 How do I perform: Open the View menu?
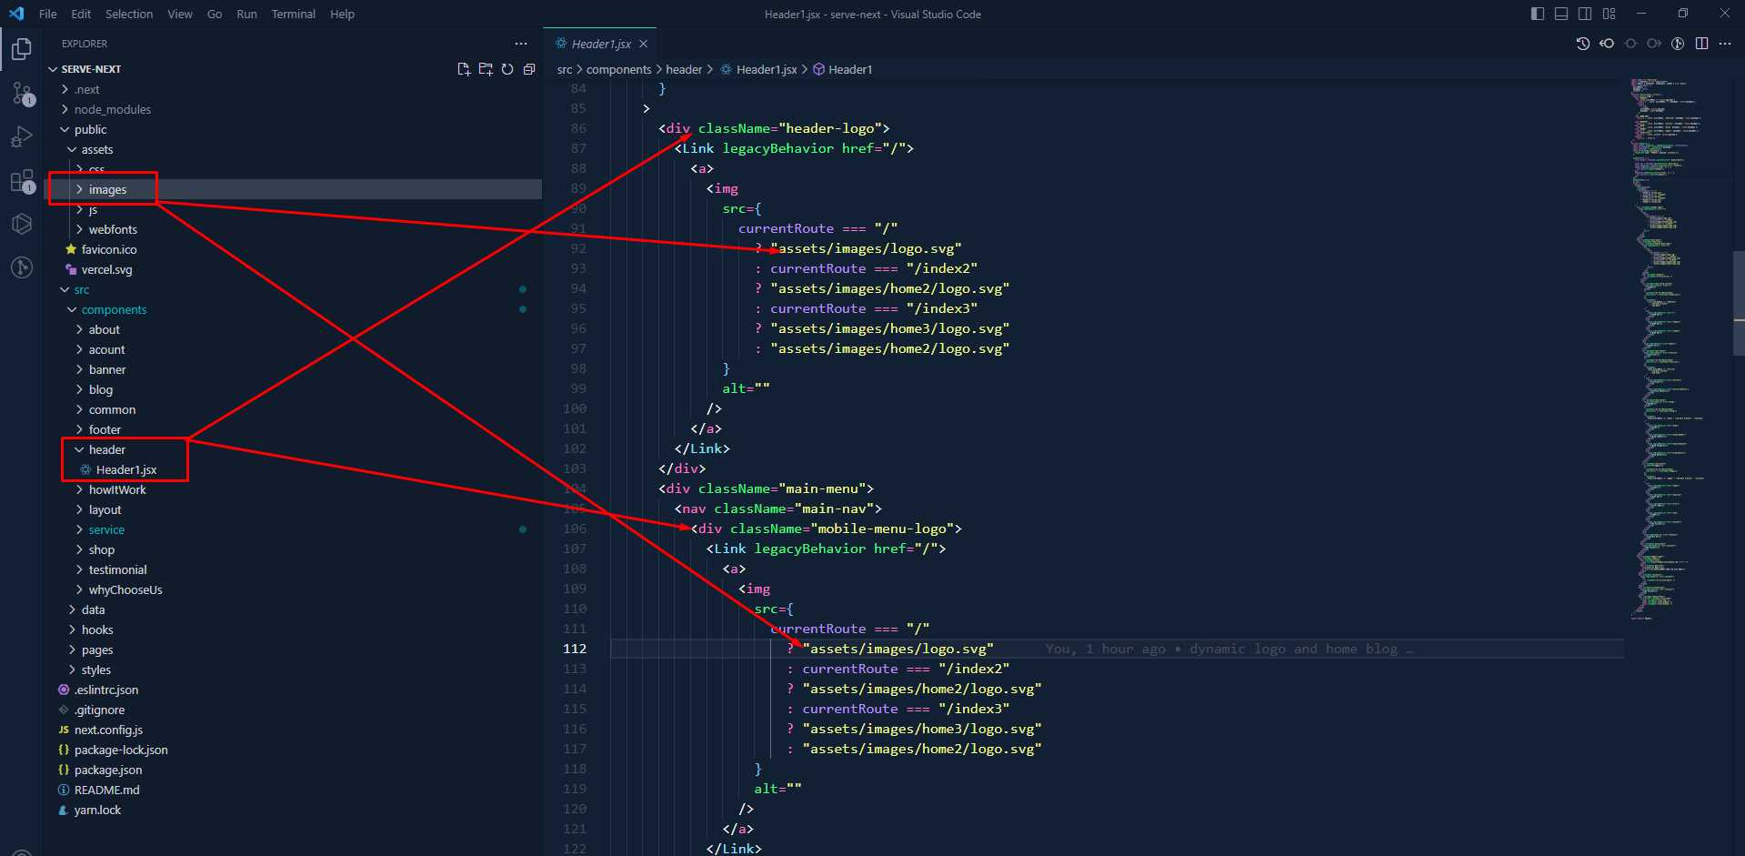pos(180,14)
